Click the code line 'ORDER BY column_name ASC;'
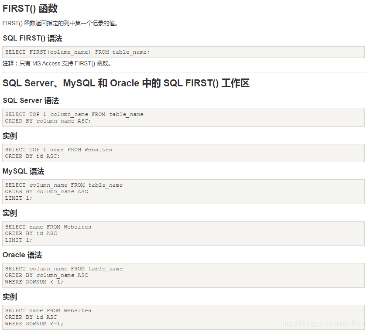 (x=48, y=121)
